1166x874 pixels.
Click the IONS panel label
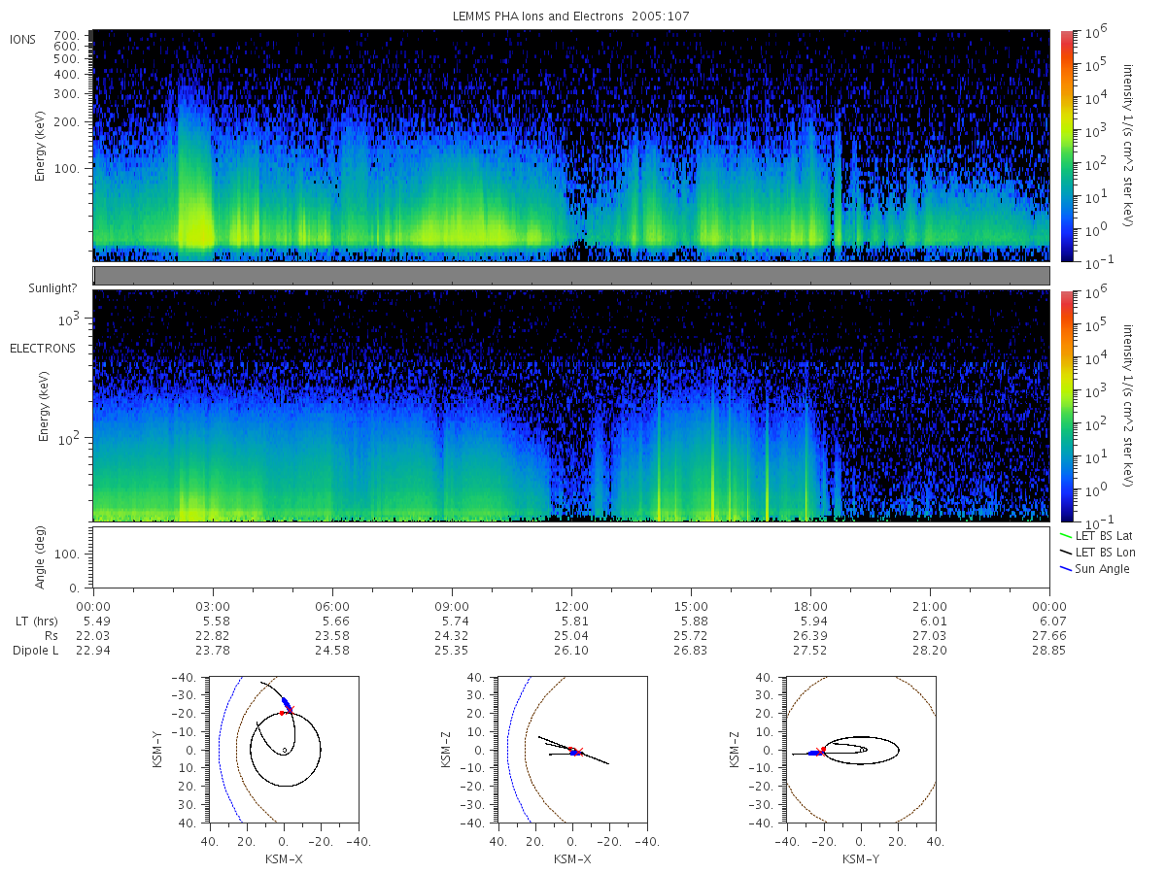click(x=22, y=40)
